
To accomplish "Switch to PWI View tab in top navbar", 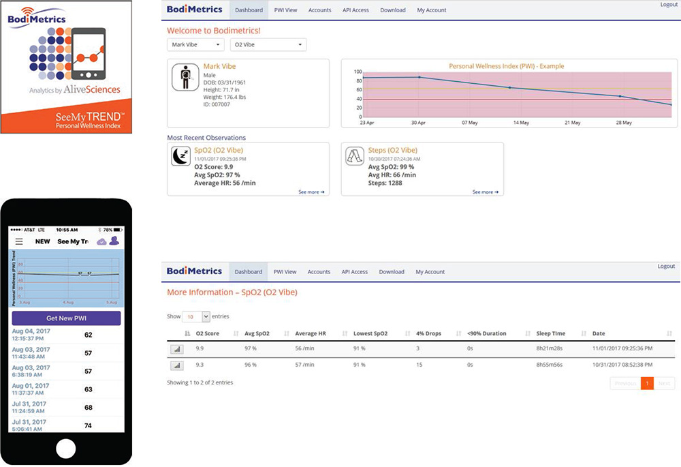I will [x=284, y=10].
